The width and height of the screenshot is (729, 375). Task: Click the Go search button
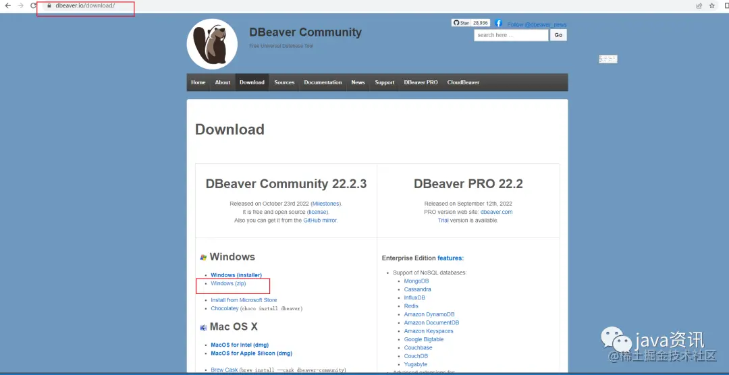[x=558, y=35]
